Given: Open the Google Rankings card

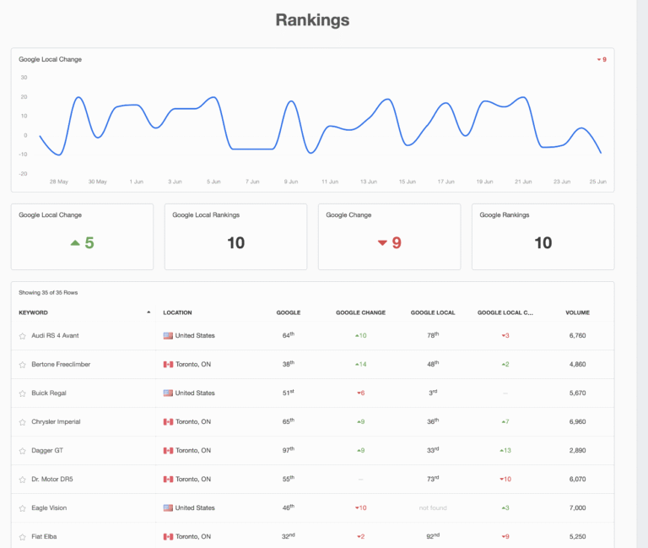Looking at the screenshot, I should tap(543, 236).
